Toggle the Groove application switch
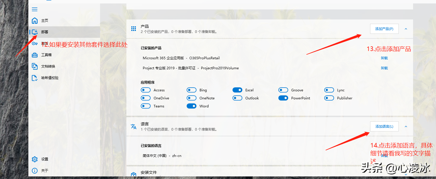Viewport: 436px width, 179px height. coord(283,90)
